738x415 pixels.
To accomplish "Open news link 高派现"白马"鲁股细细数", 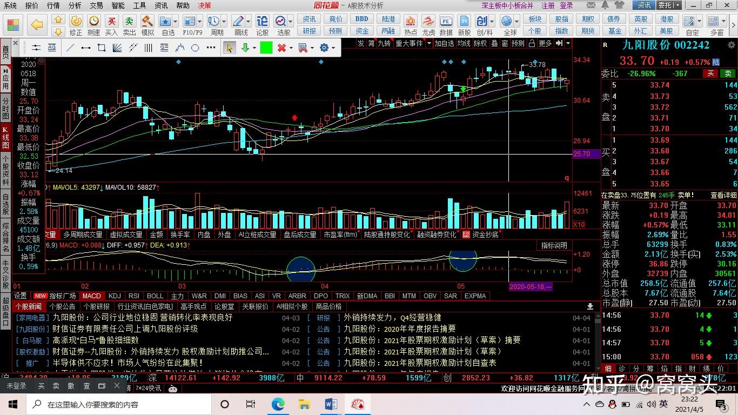I will (x=96, y=340).
